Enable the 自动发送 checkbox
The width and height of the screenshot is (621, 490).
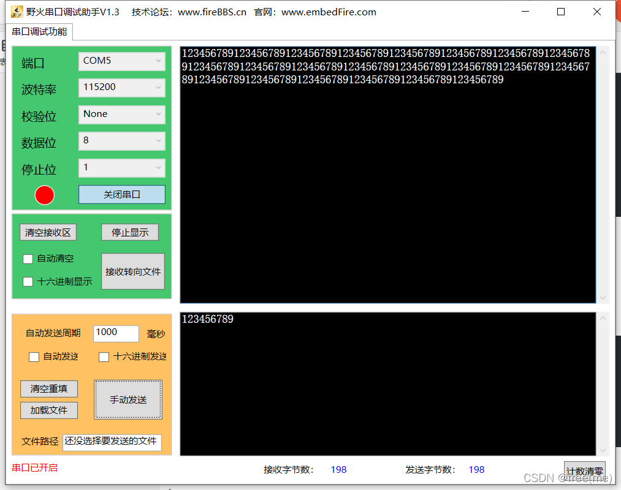[34, 357]
